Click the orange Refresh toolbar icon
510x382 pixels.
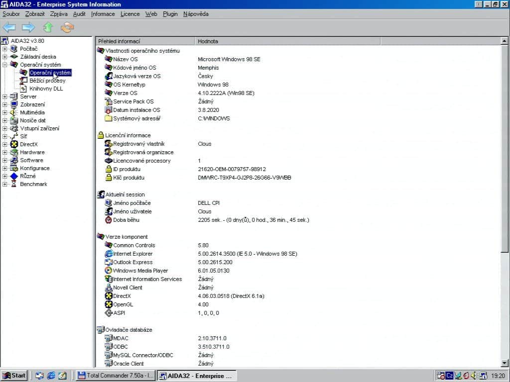coord(67,27)
